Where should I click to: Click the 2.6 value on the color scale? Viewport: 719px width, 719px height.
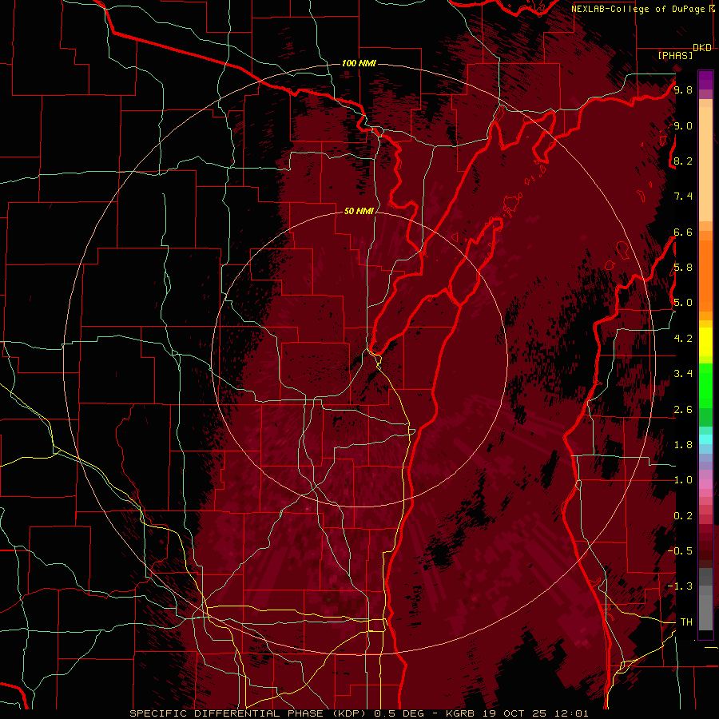(x=683, y=410)
